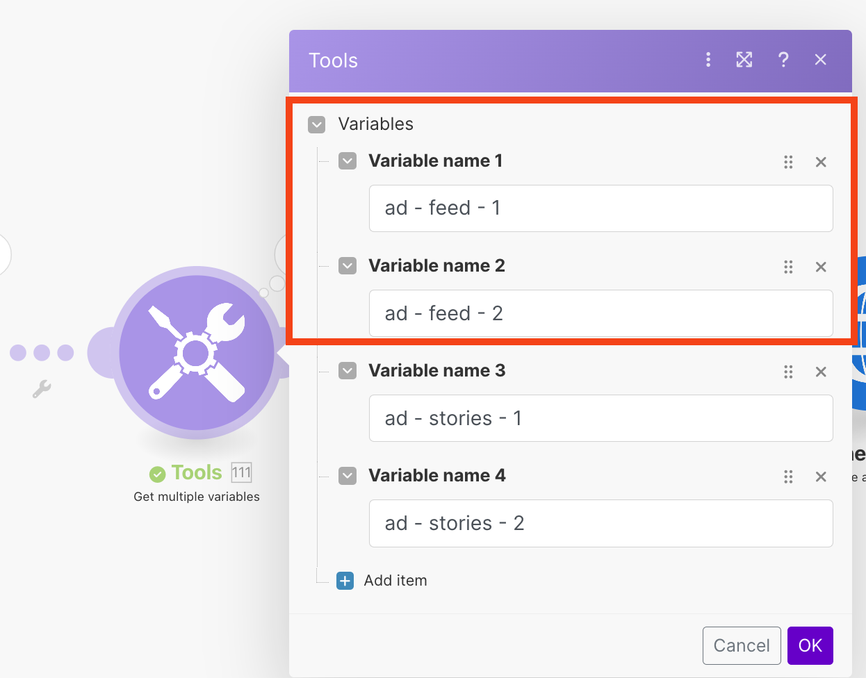Close the Tools dialog panel

821,60
